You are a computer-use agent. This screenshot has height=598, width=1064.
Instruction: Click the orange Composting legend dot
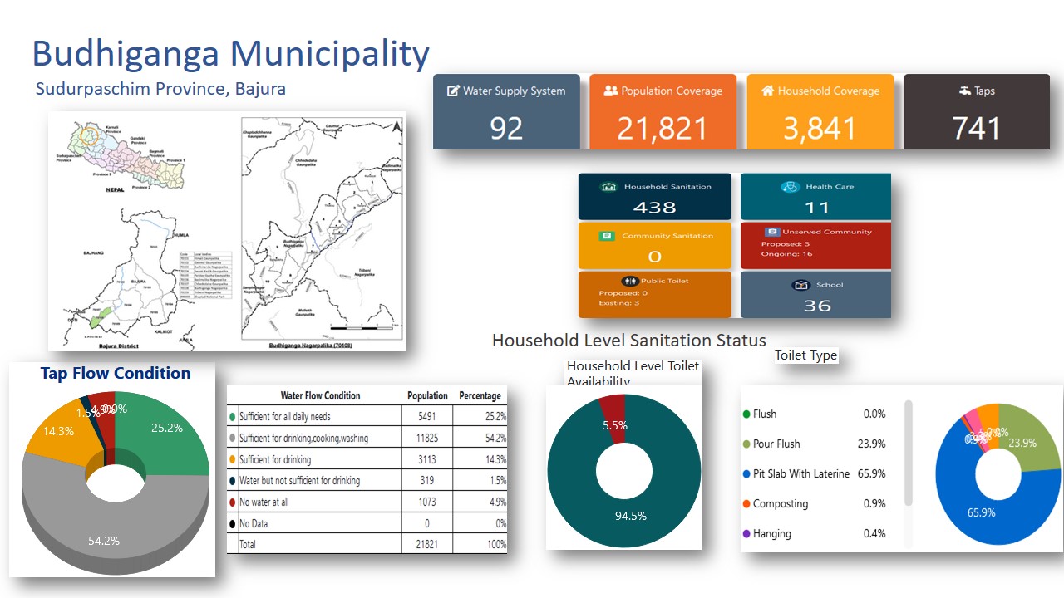(746, 503)
